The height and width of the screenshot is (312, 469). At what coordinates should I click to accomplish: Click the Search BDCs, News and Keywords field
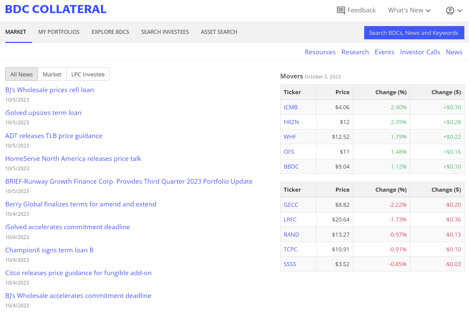click(x=414, y=33)
